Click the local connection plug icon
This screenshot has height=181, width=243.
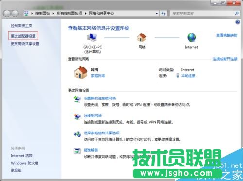pyautogui.click(x=178, y=76)
